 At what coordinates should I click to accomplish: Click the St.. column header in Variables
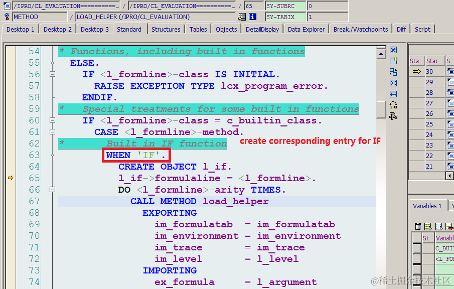[428, 238]
